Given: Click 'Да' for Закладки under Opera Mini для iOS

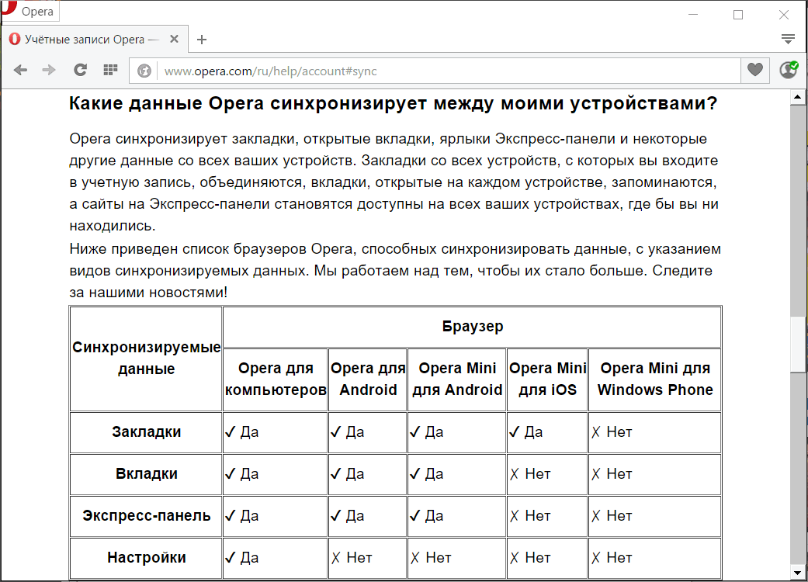Looking at the screenshot, I should [x=526, y=432].
